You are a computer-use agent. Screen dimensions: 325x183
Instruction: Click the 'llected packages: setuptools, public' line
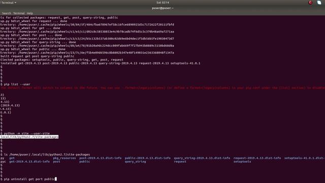tap(61, 60)
